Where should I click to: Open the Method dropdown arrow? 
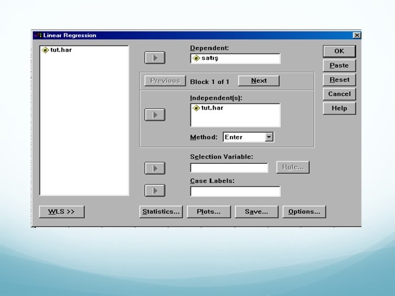(x=269, y=137)
